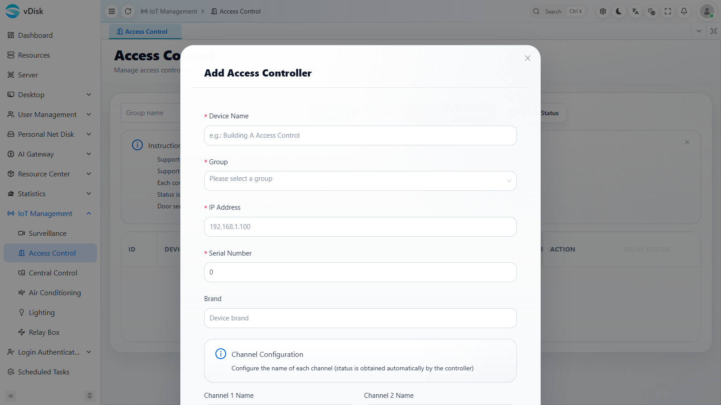
Task: Click the ACTION column header
Action: point(562,249)
